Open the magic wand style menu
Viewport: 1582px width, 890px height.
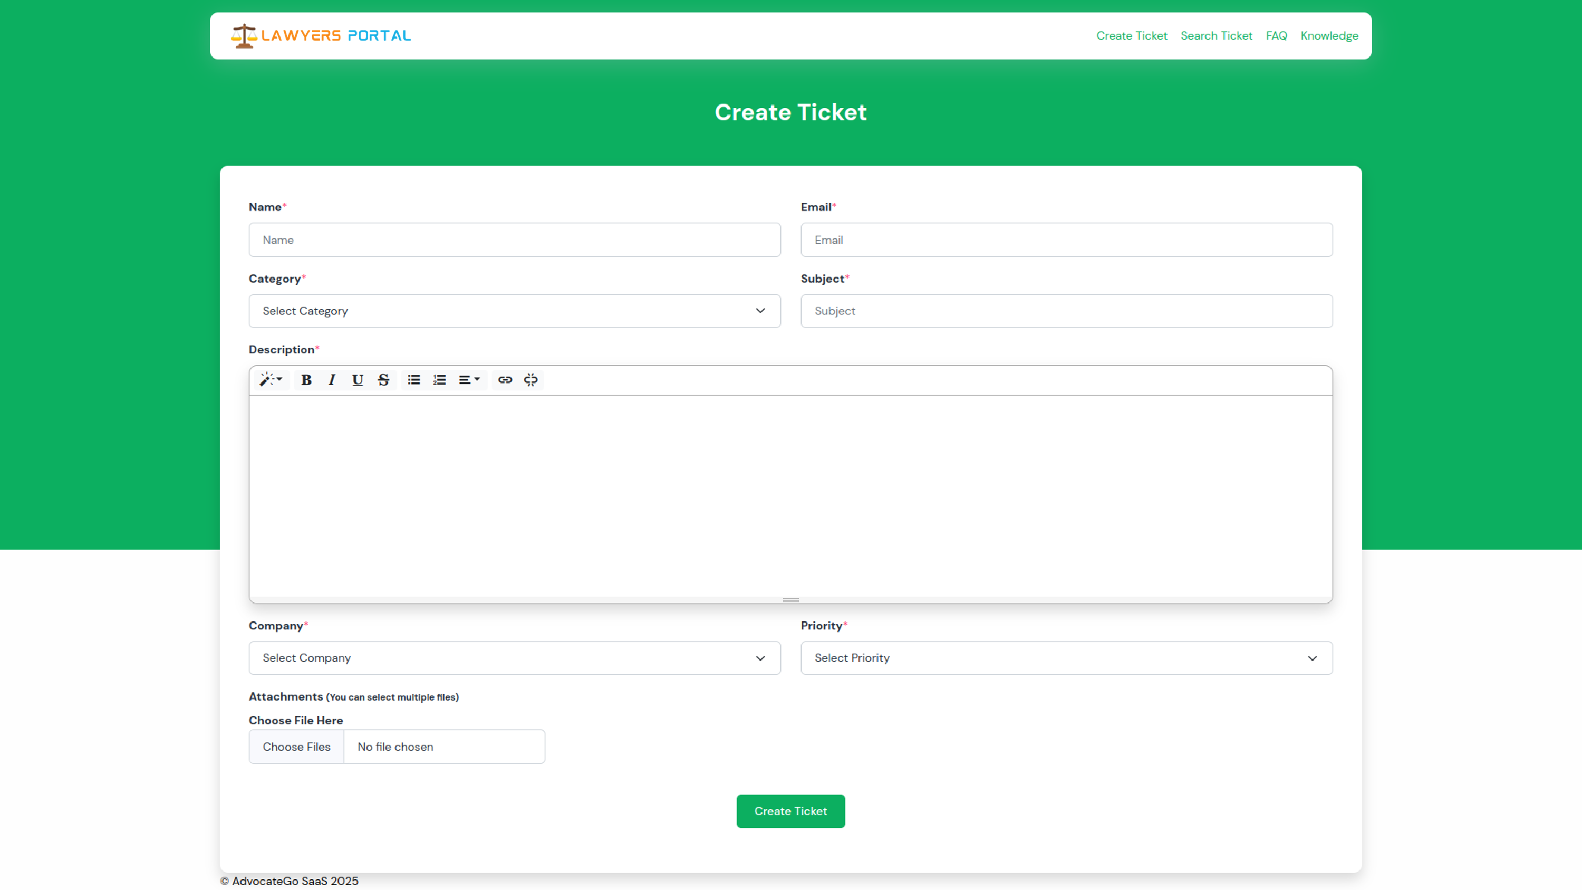[x=270, y=380]
